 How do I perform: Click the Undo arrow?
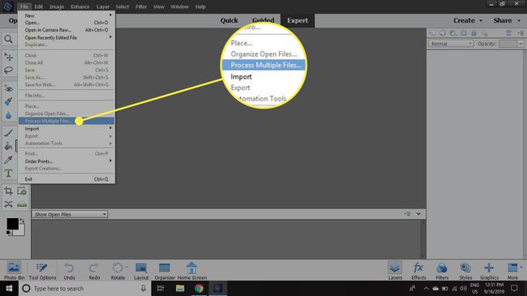pyautogui.click(x=69, y=271)
